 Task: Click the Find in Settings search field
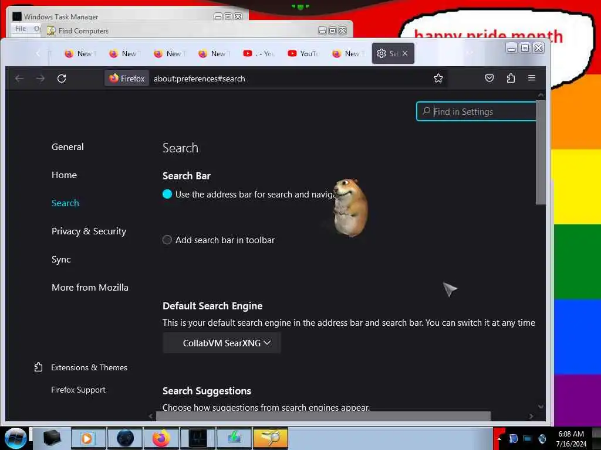tap(476, 111)
